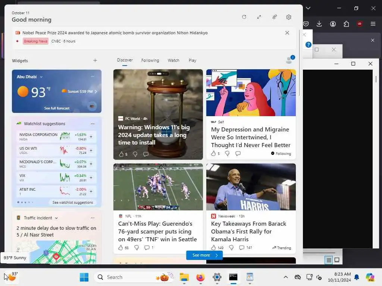
Task: Open sunset details arrow in weather widget
Action: [x=96, y=92]
